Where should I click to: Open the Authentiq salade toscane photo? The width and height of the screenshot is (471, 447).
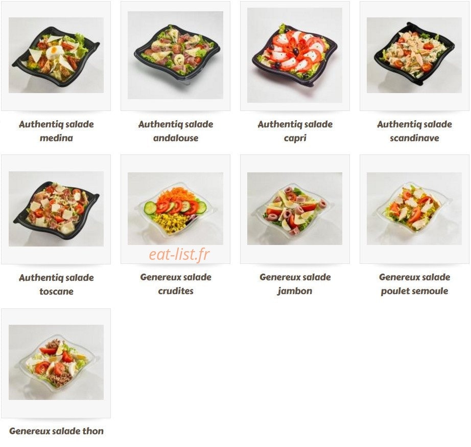coord(56,209)
